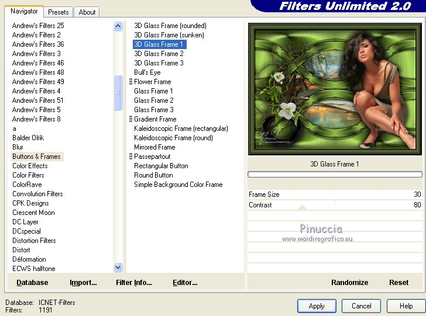Image resolution: width=426 pixels, height=316 pixels.
Task: Click the Apply button
Action: (x=317, y=306)
